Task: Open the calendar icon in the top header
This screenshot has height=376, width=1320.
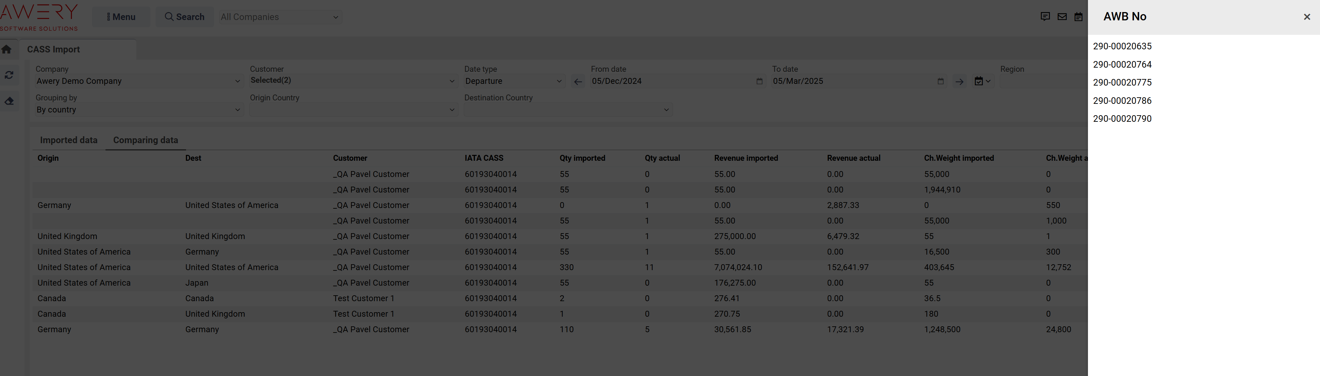Action: pyautogui.click(x=1078, y=17)
